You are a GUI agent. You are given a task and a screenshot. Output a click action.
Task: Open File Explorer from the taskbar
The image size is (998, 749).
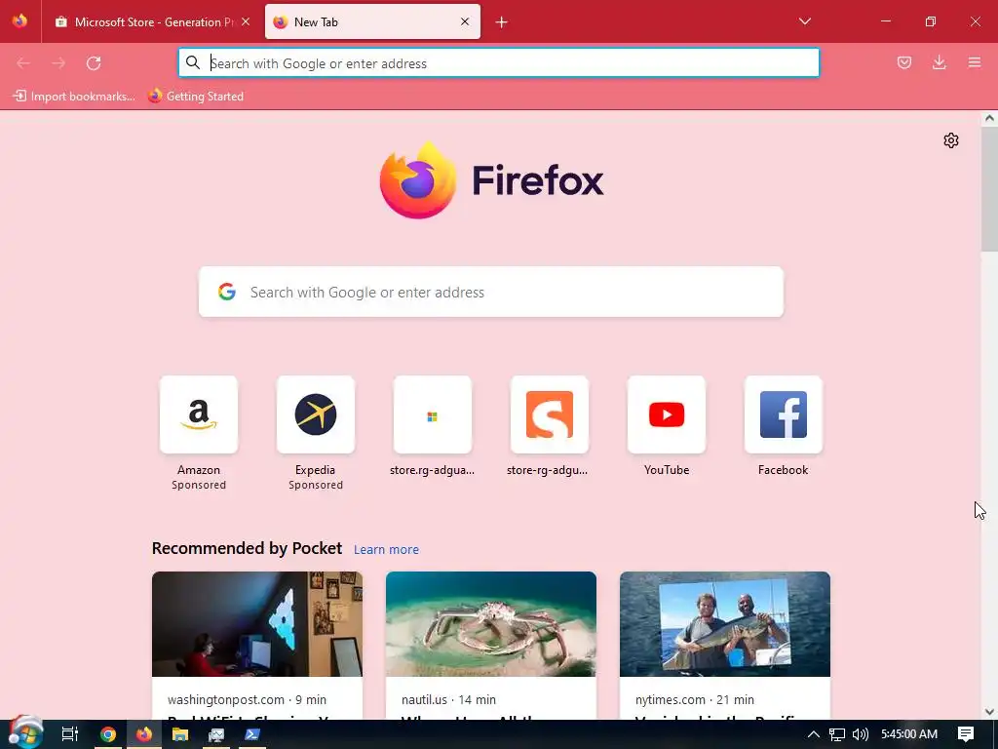180,734
